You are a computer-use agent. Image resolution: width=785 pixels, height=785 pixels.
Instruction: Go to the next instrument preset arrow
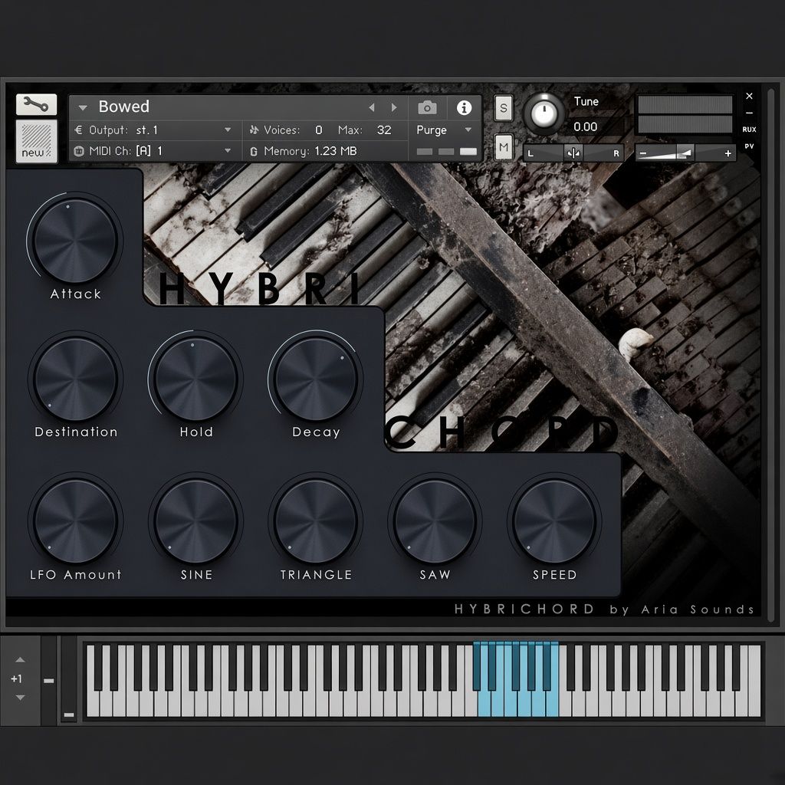click(394, 107)
